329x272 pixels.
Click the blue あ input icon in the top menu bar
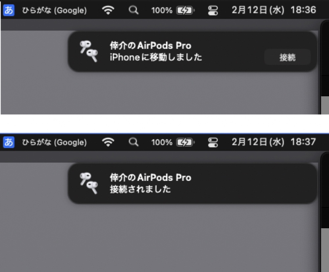[9, 10]
